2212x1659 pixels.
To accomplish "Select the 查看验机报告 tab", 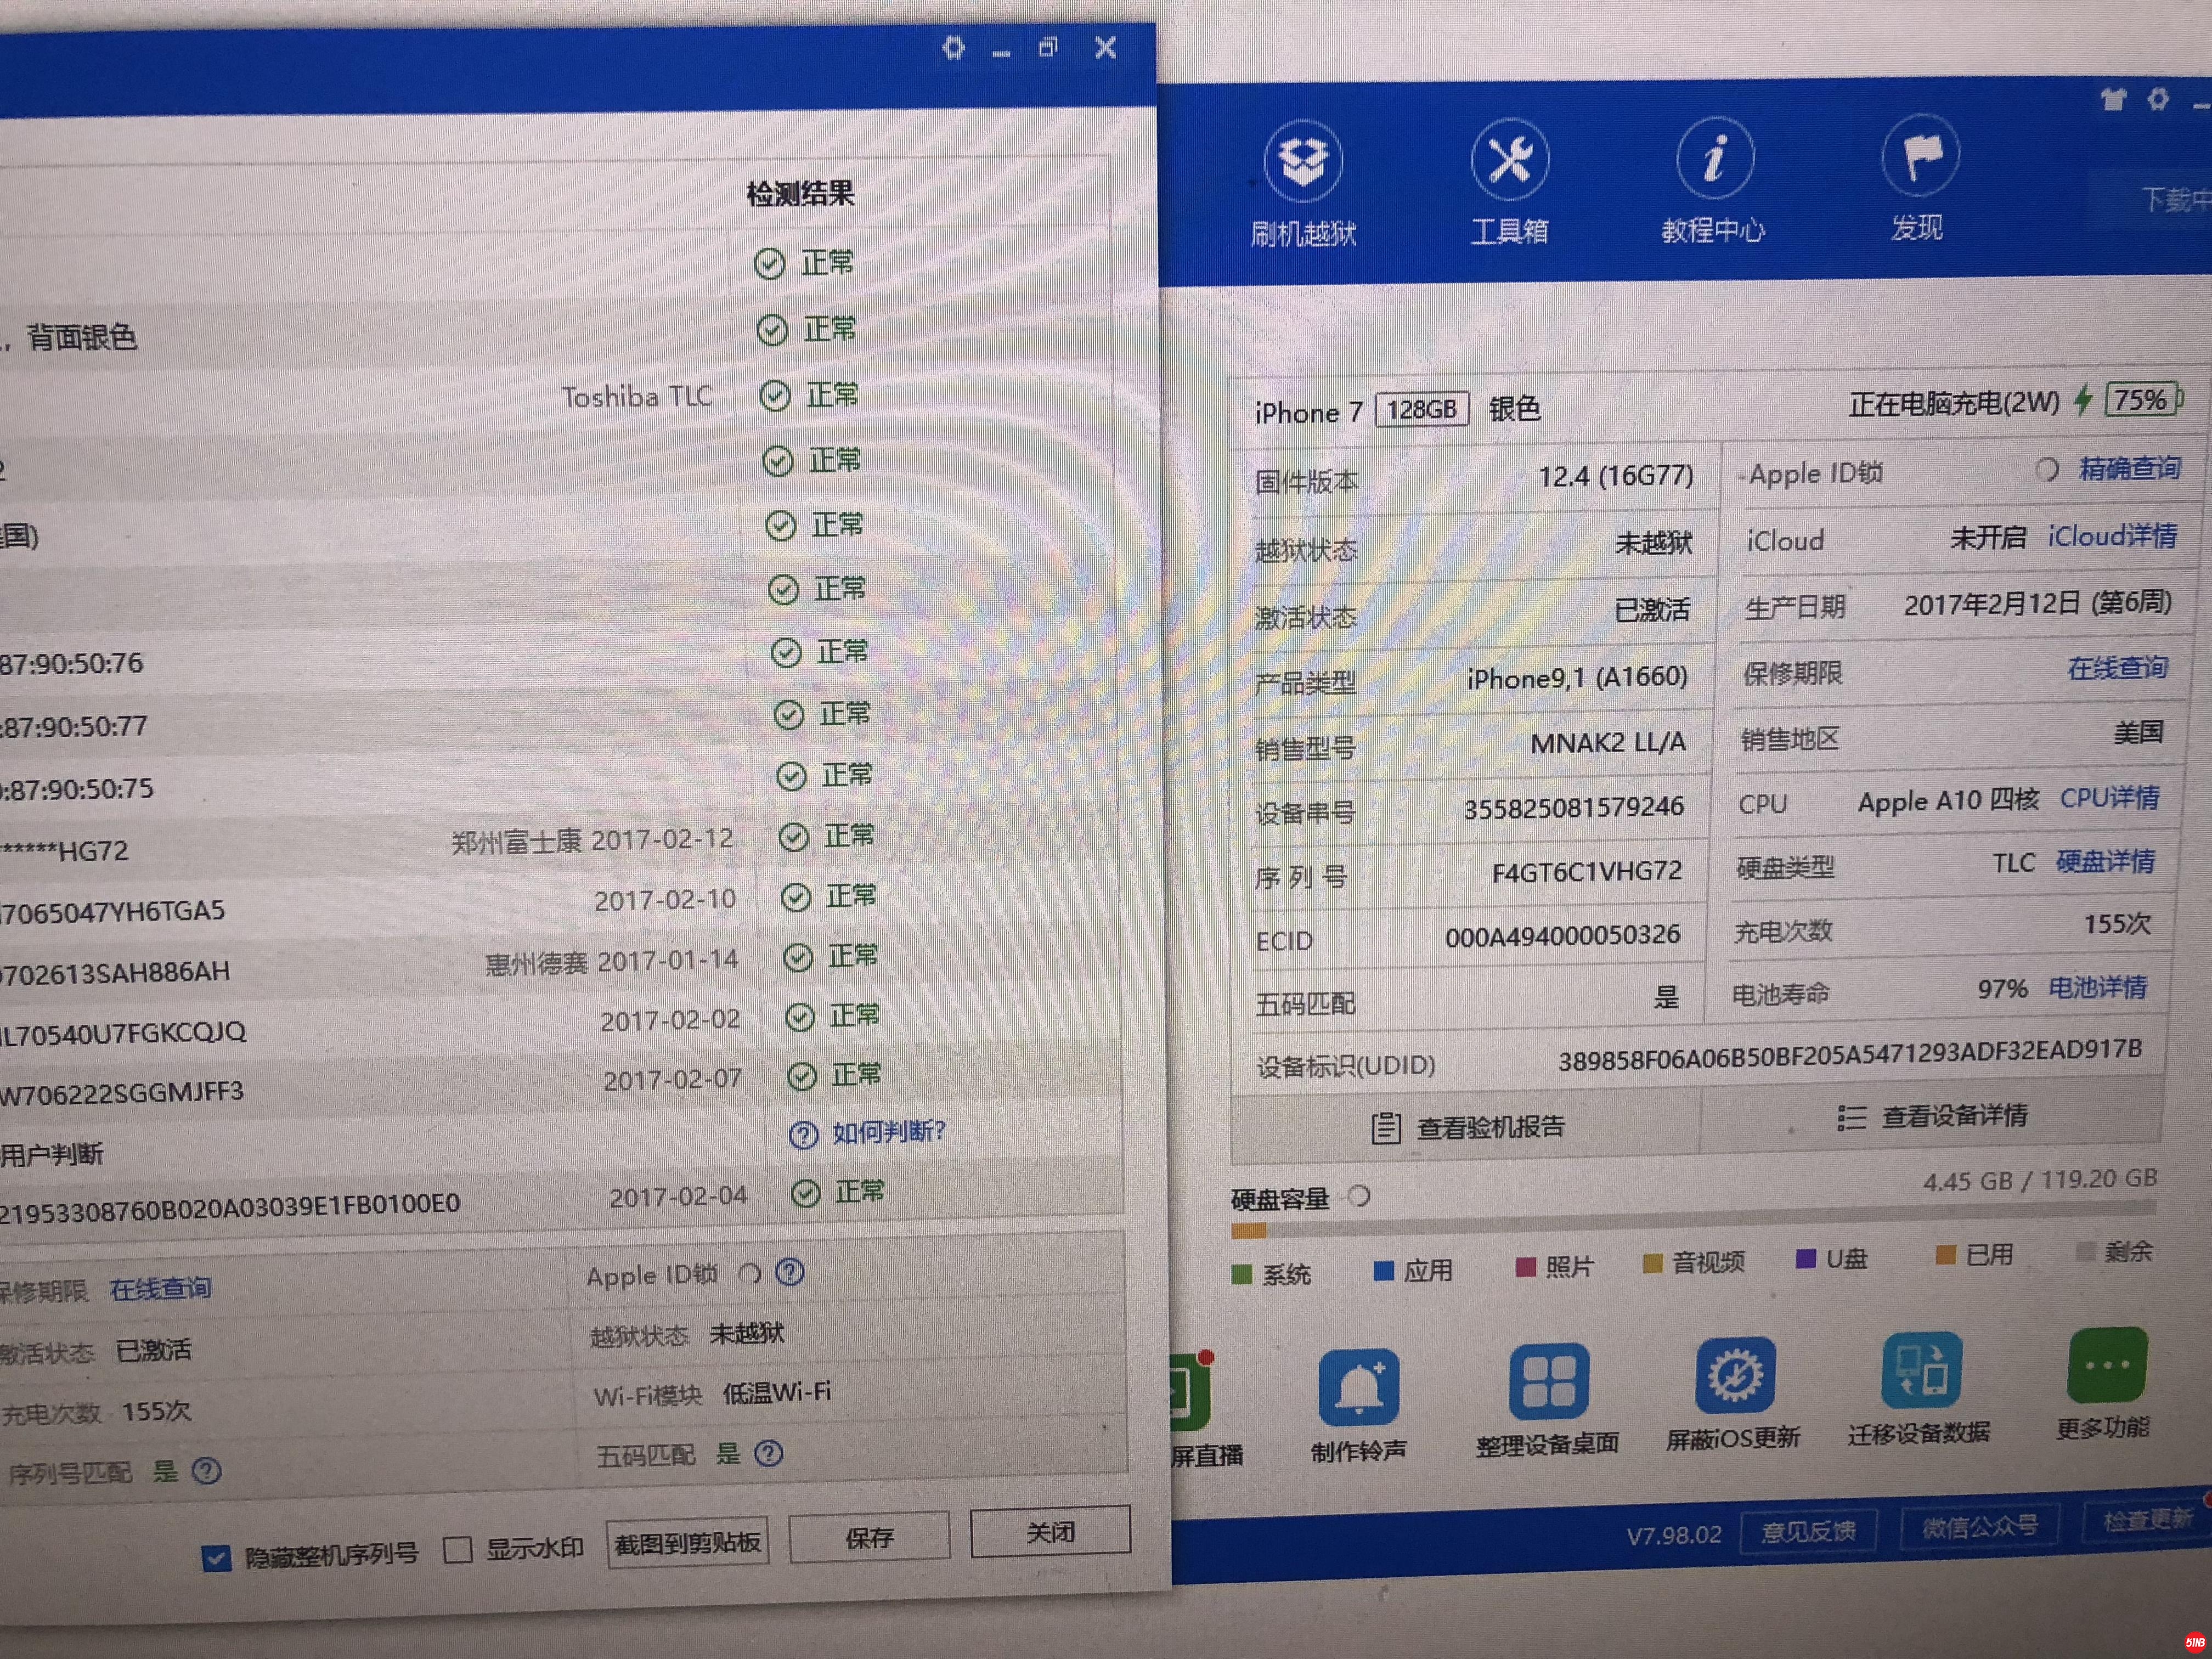I will tap(1467, 1127).
